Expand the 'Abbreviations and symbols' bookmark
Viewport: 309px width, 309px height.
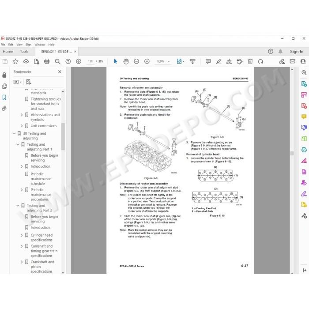click(22, 115)
